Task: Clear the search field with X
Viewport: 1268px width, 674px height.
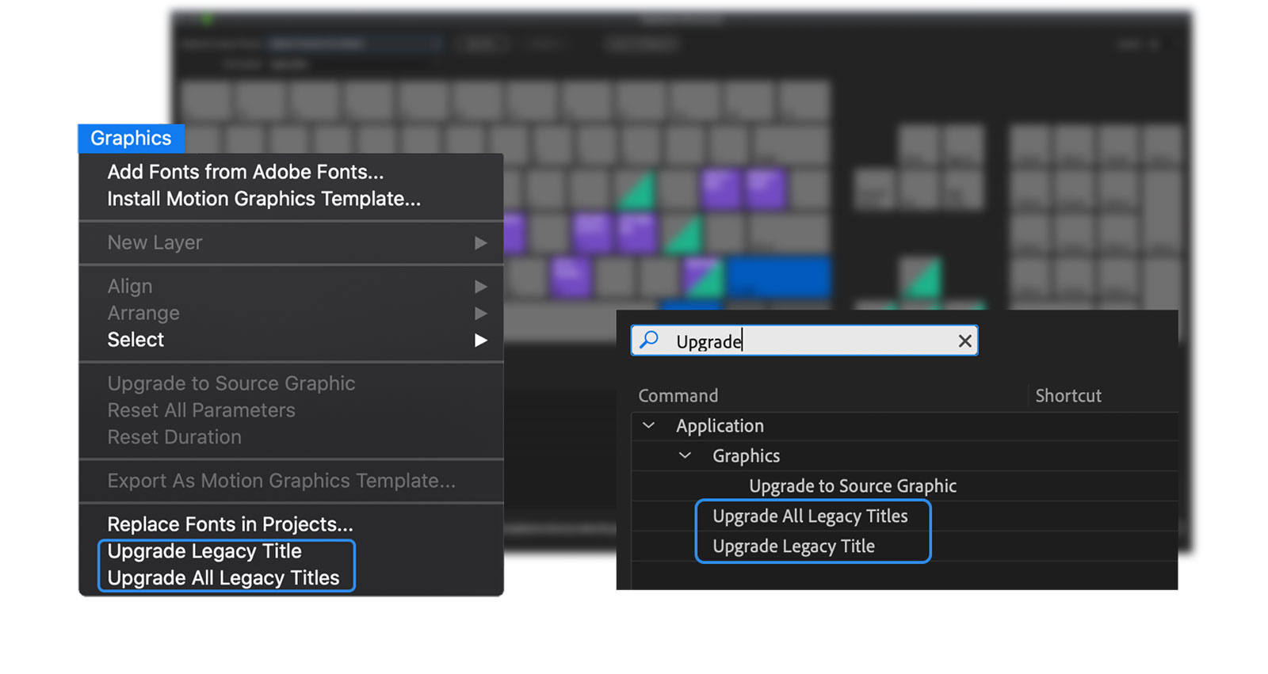Action: [x=964, y=341]
